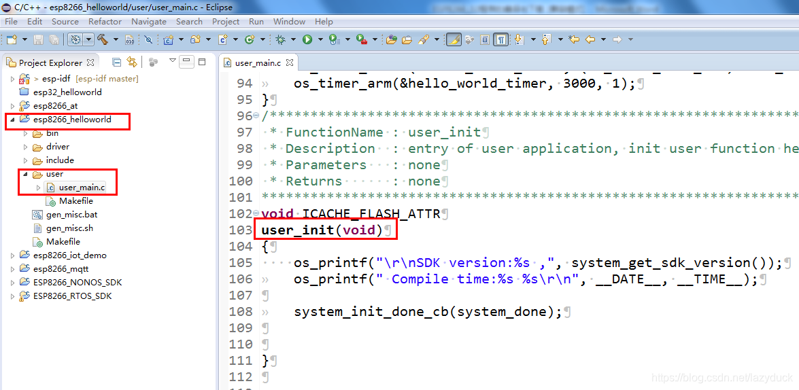
Task: Click the Save toolbar icon
Action: coord(38,39)
